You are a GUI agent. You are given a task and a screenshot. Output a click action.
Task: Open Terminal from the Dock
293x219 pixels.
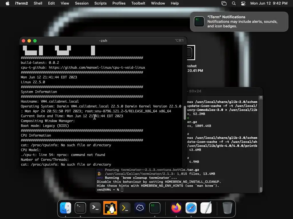coord(80,208)
